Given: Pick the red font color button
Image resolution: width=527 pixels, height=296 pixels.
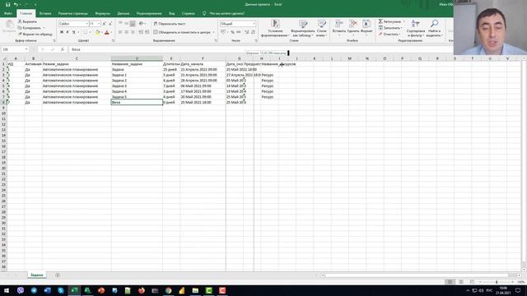Looking at the screenshot, I should pos(107,32).
